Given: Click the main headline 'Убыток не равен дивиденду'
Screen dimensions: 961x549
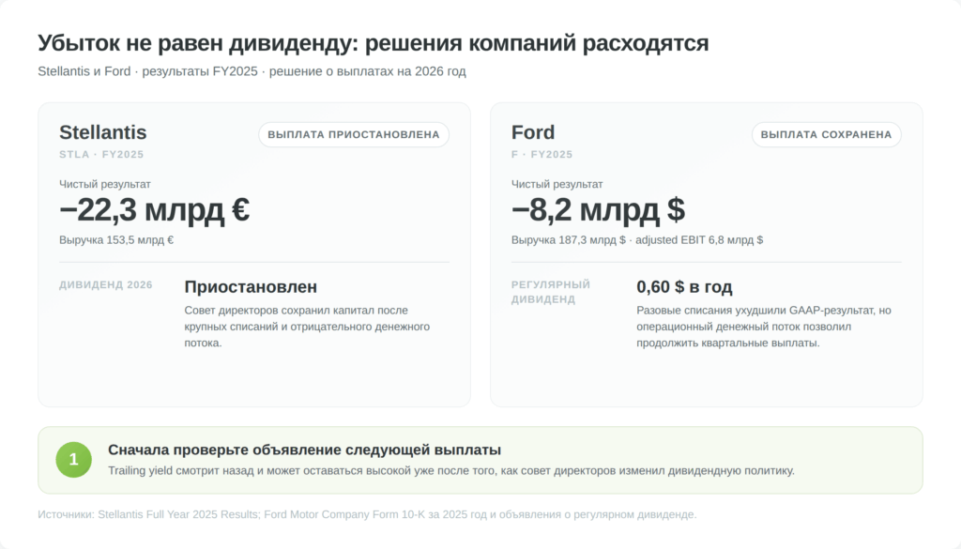Looking at the screenshot, I should (374, 43).
